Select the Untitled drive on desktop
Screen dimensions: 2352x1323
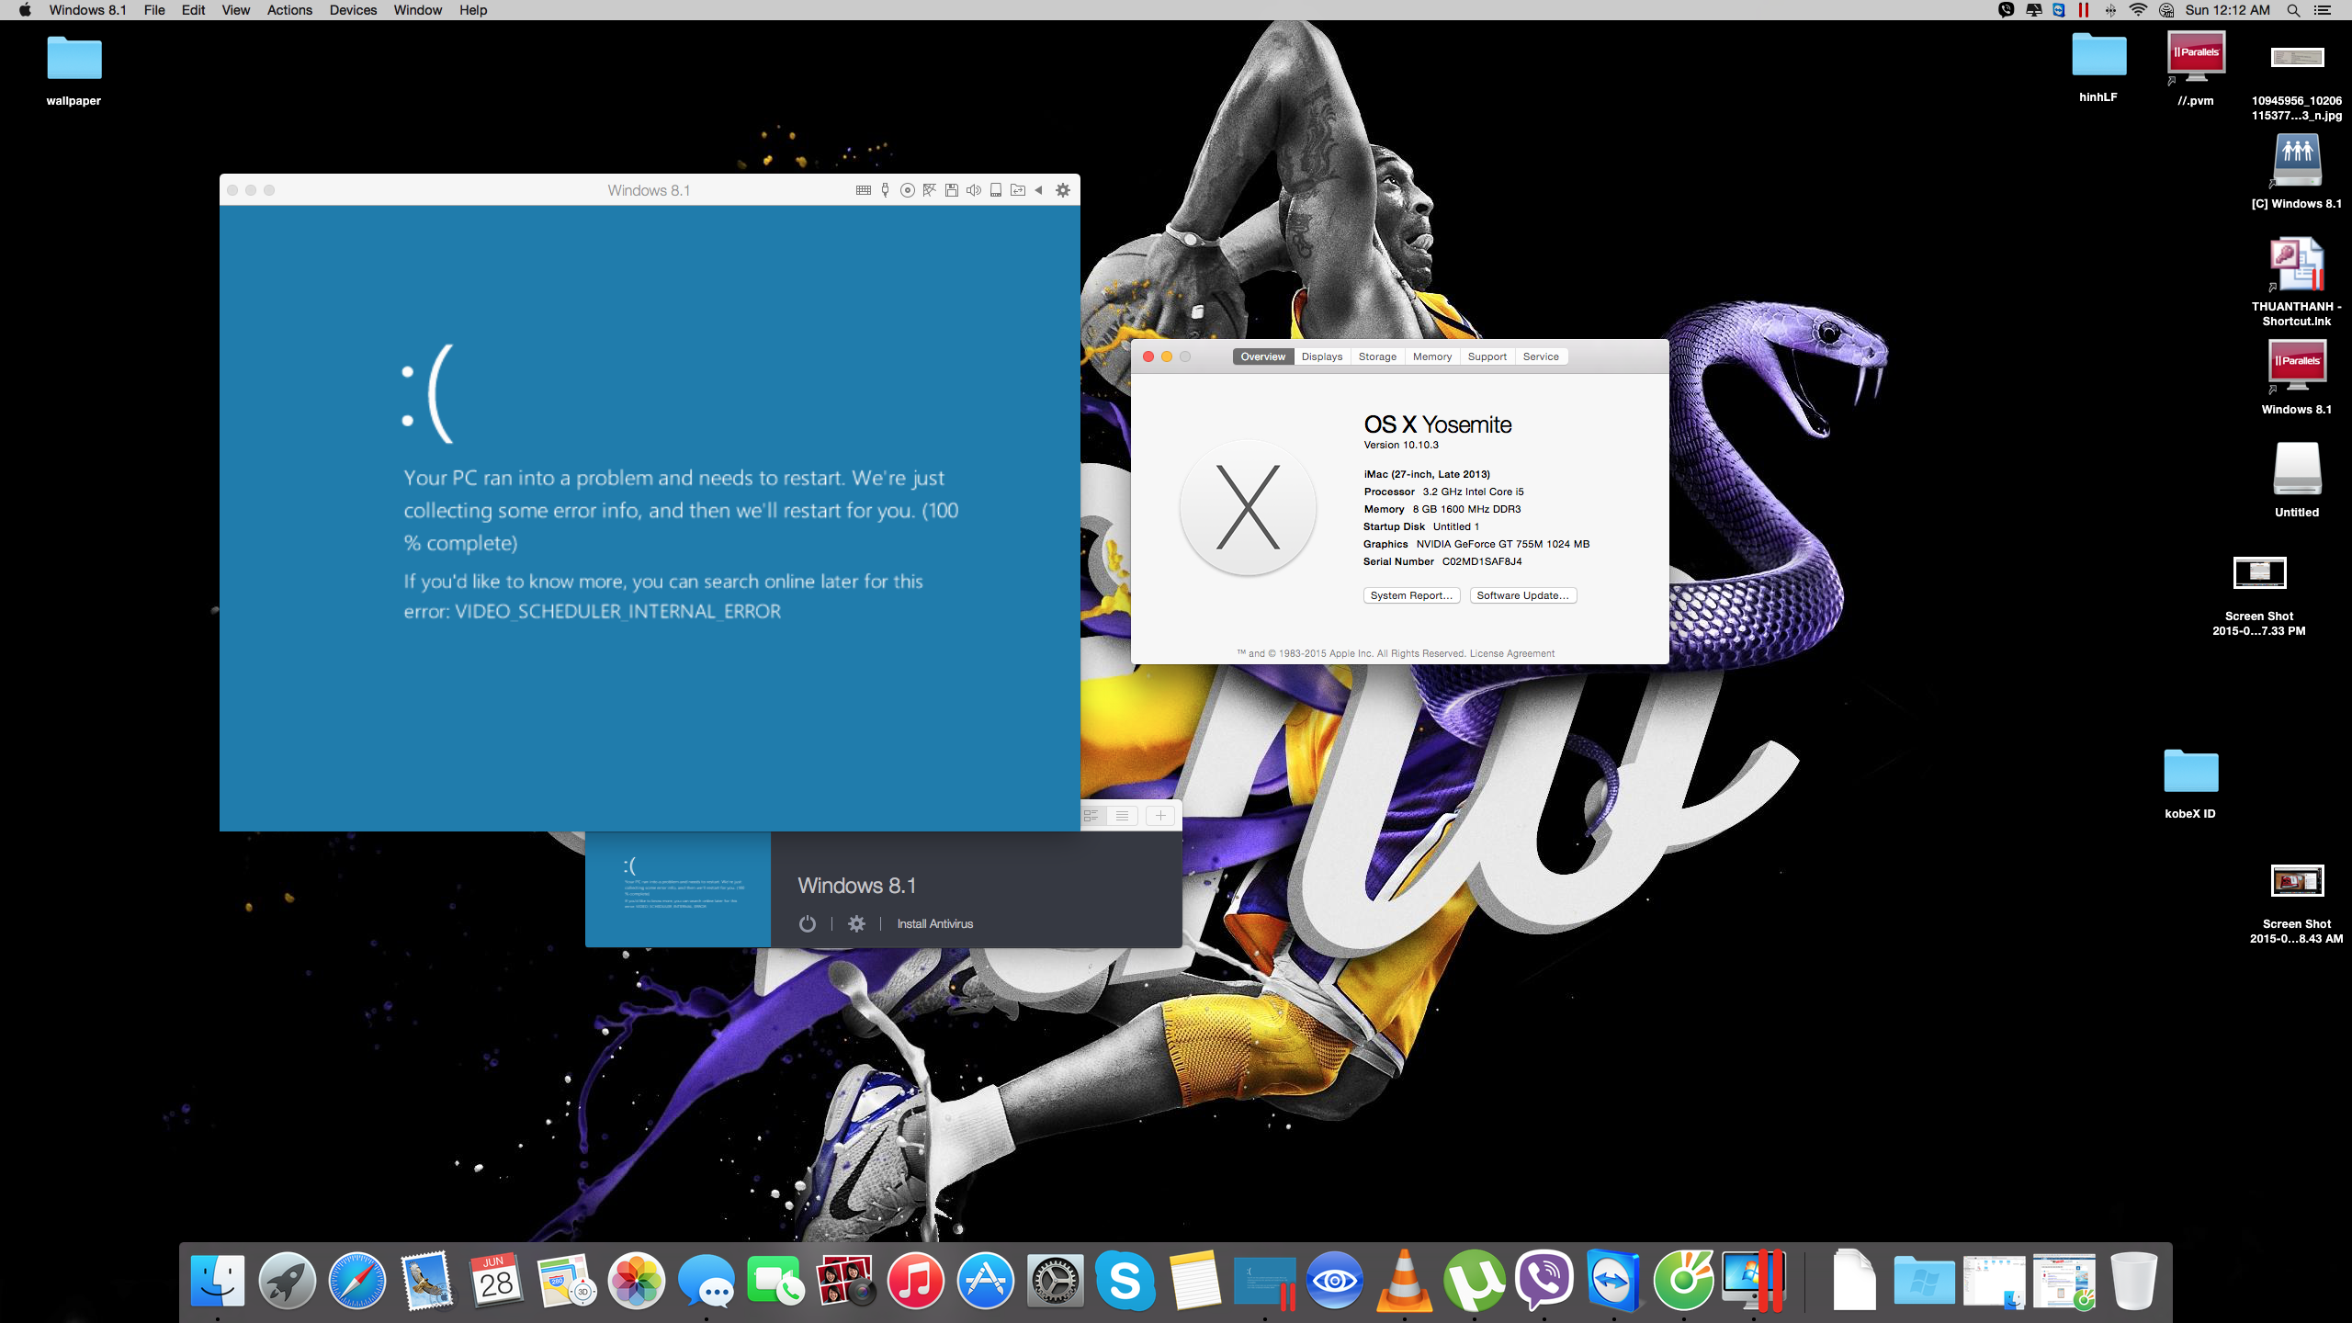coord(2297,481)
